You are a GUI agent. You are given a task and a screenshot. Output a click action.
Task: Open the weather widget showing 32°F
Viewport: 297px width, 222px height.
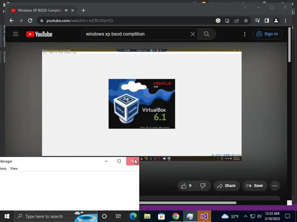click(x=230, y=216)
